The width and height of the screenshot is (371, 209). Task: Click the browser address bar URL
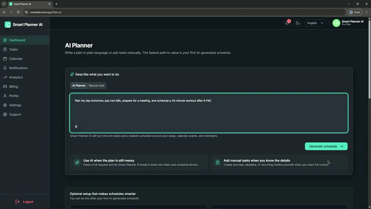point(46,12)
